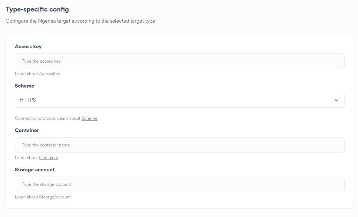Click the Ngenea target configuration description text
Image resolution: width=358 pixels, height=217 pixels.
80,21
